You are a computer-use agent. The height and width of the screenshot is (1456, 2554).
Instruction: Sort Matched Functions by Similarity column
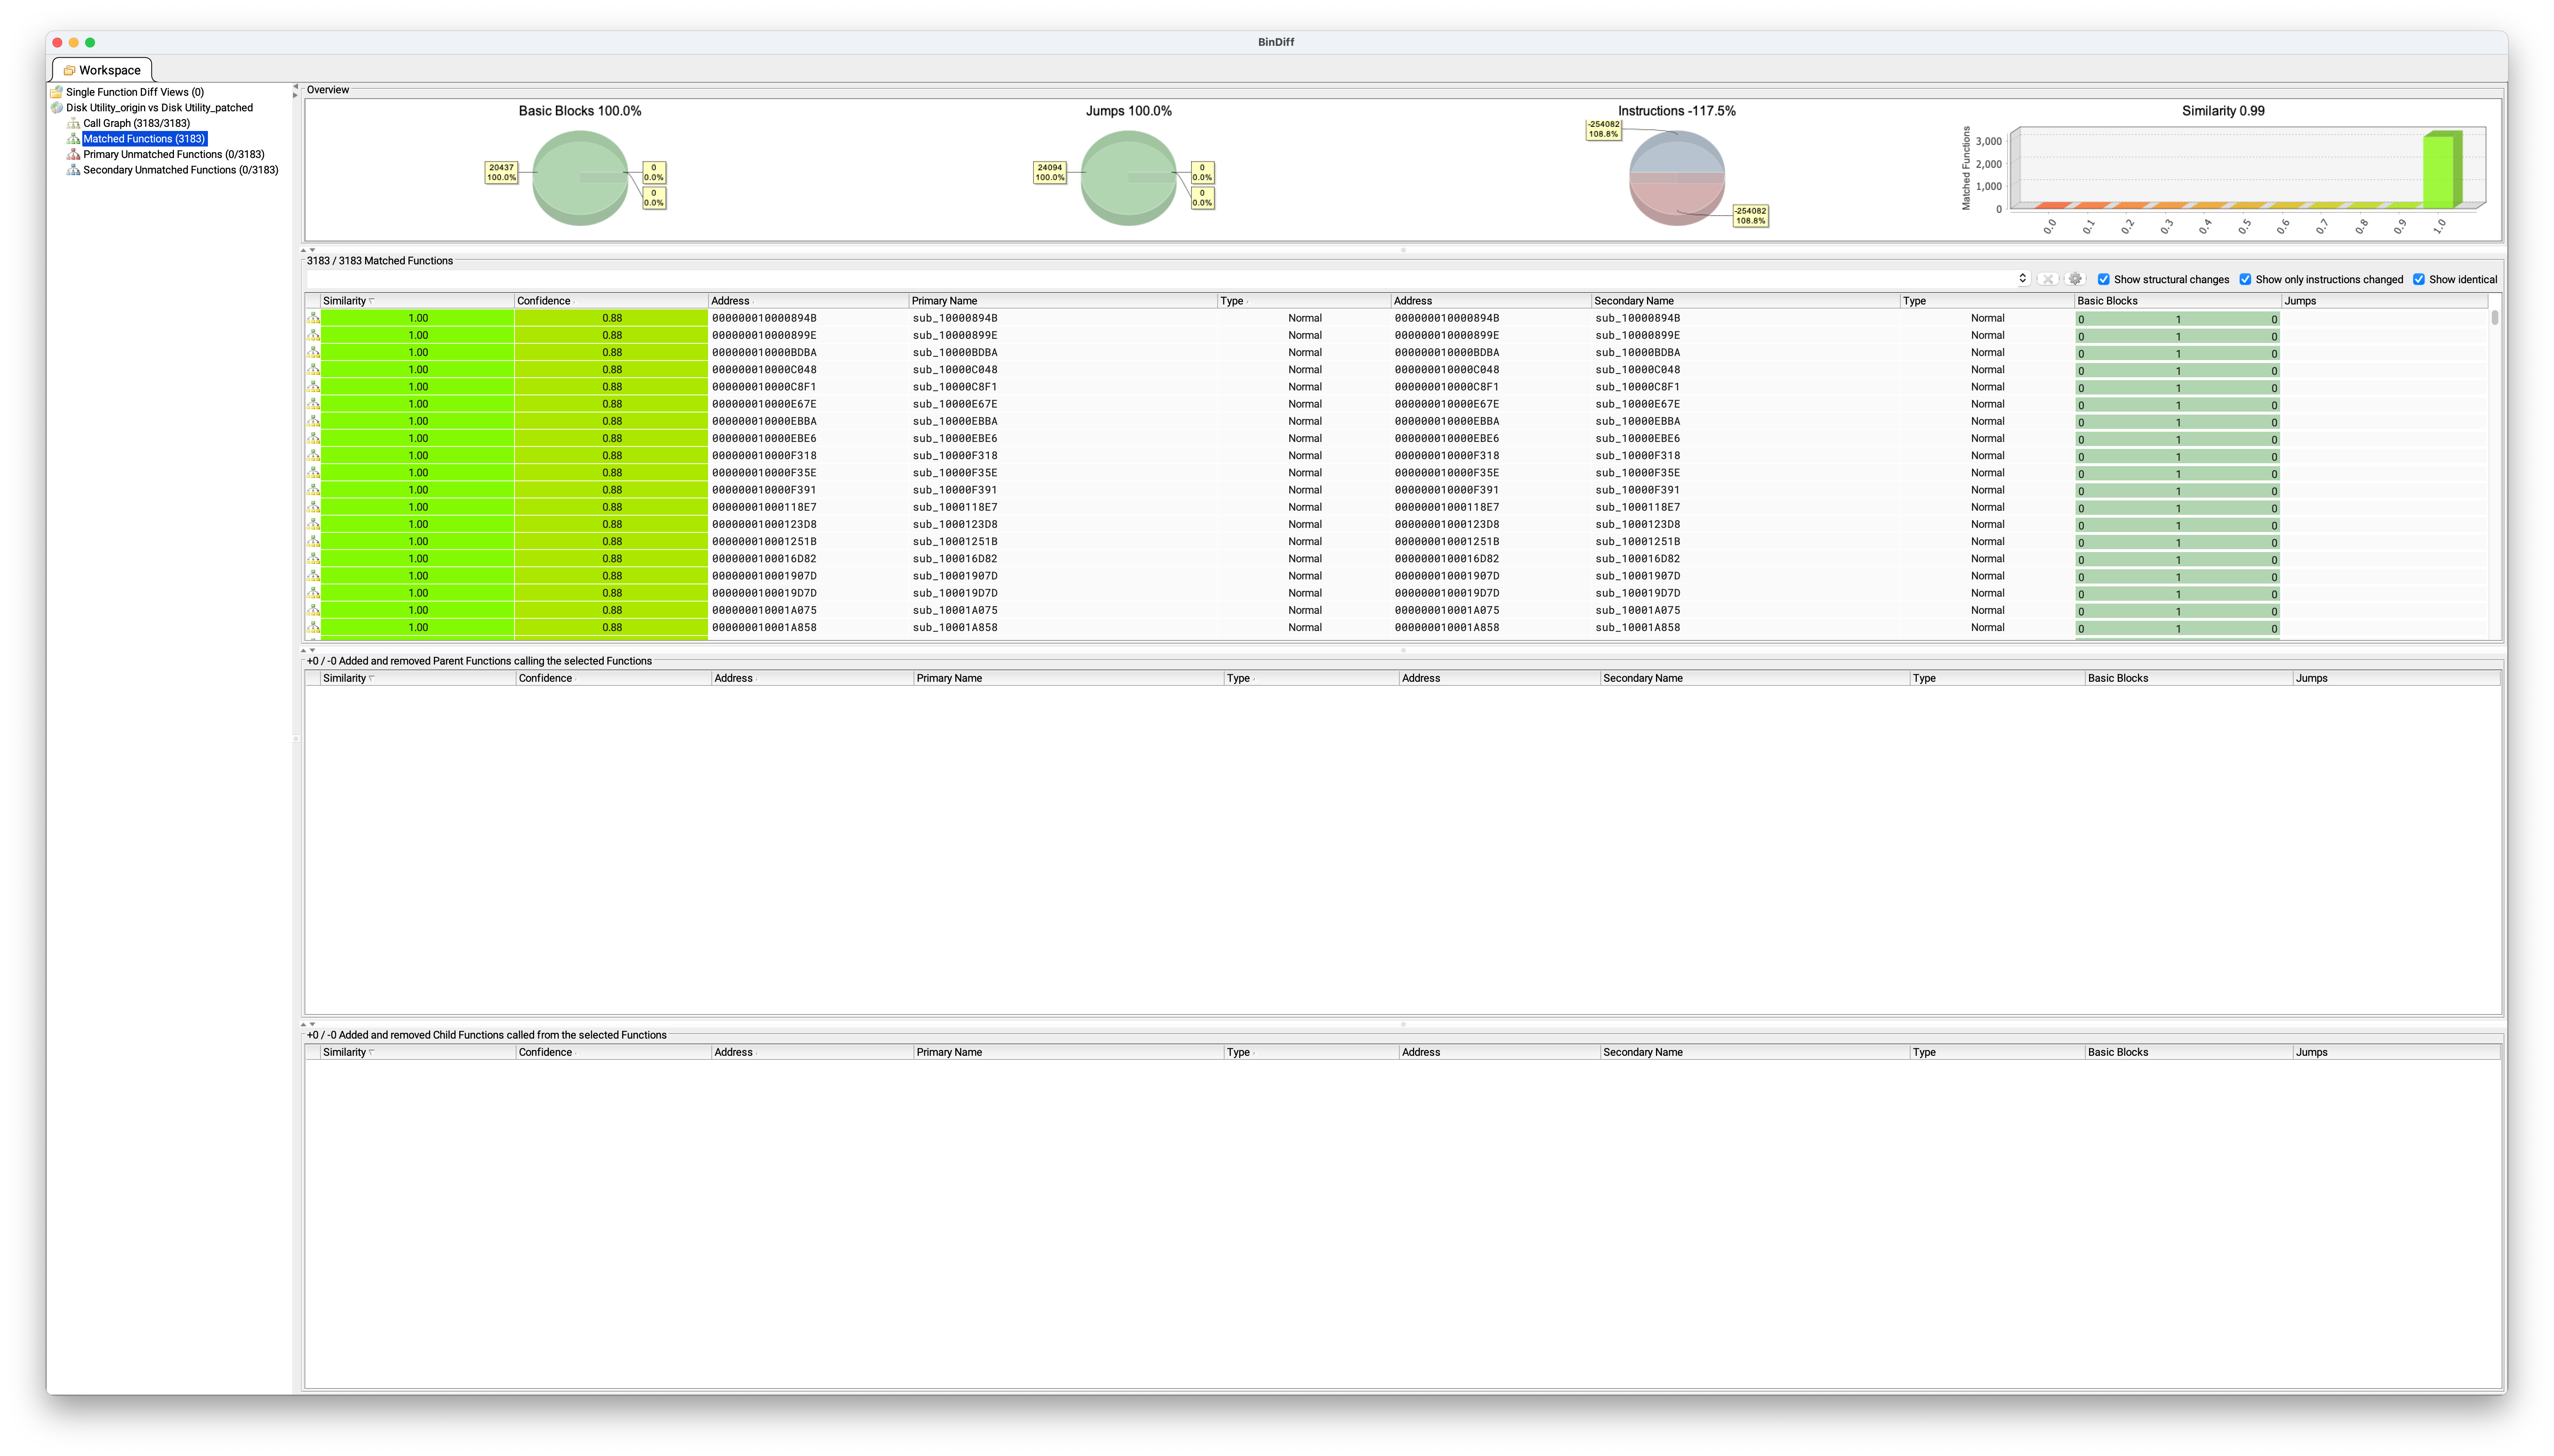coord(417,301)
